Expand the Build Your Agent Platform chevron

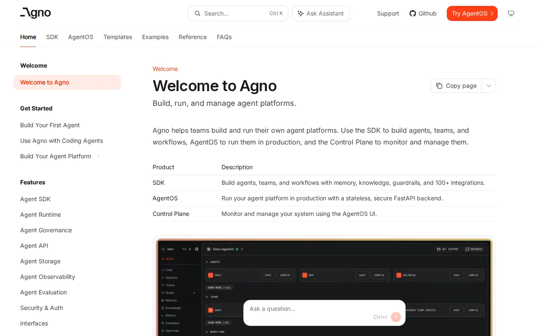click(98, 156)
